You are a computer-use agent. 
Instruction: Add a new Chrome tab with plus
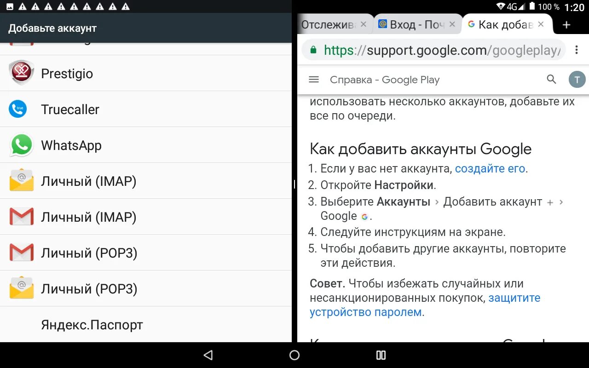tap(566, 25)
